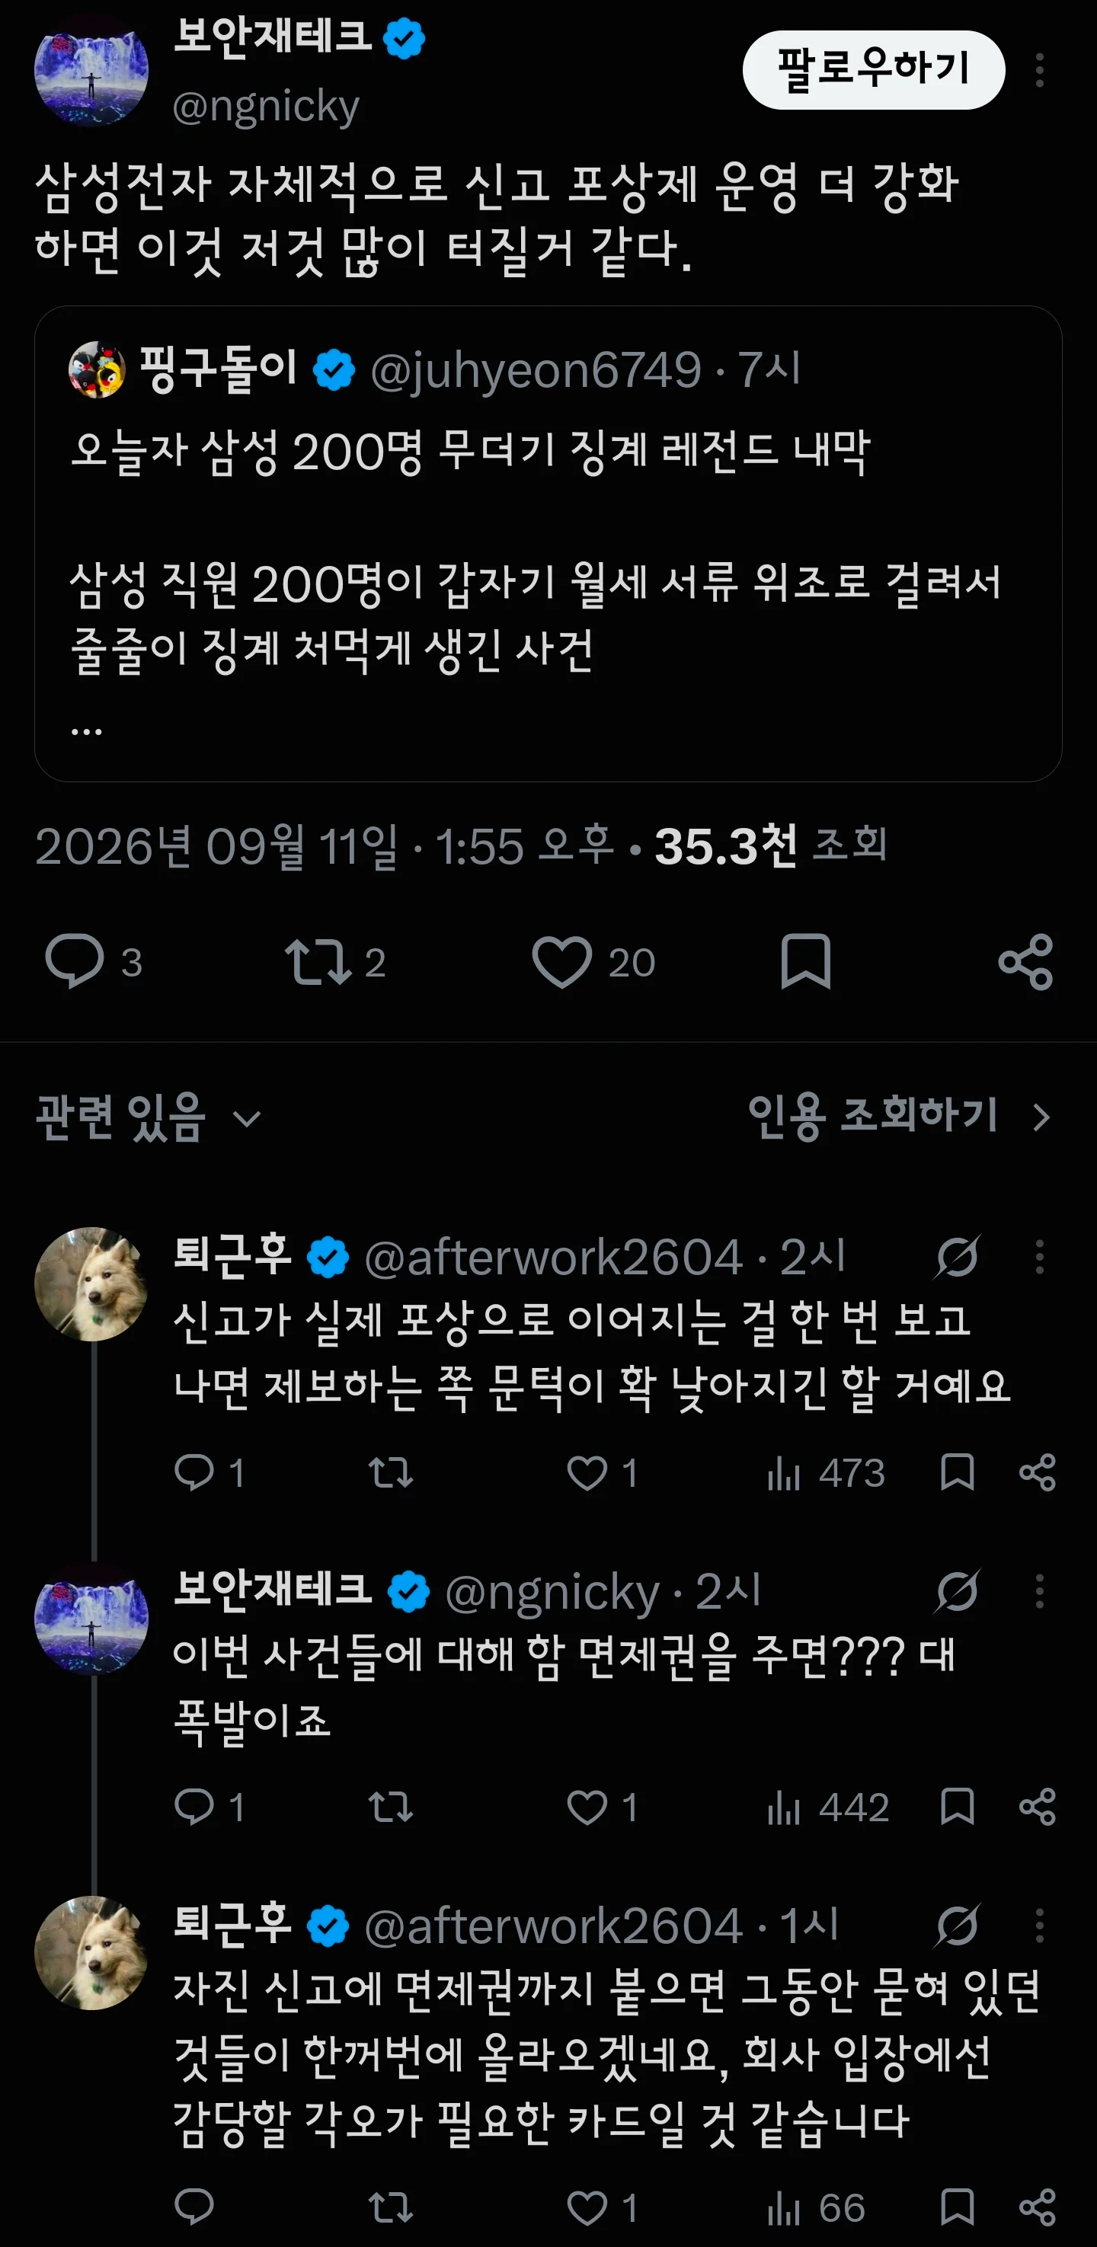Bookmark the 보안재테크 reply with 442 views
The width and height of the screenshot is (1097, 2247).
(957, 1807)
